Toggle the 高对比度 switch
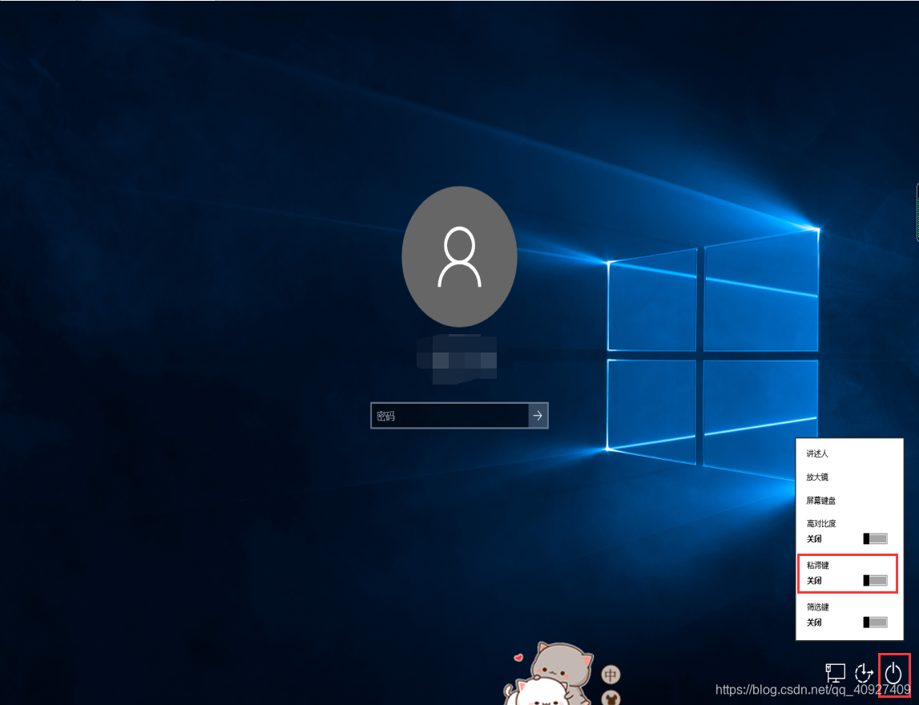Screen dimensions: 919x705 pos(875,538)
